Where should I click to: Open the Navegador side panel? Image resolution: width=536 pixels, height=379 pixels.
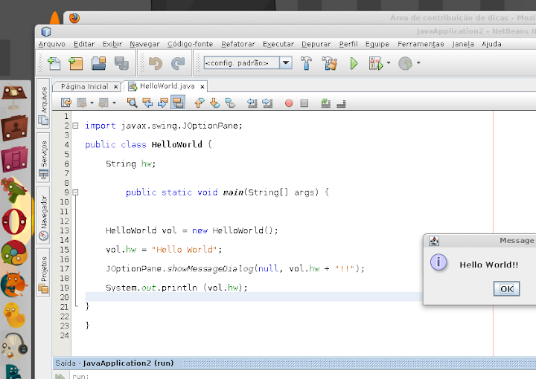43,217
